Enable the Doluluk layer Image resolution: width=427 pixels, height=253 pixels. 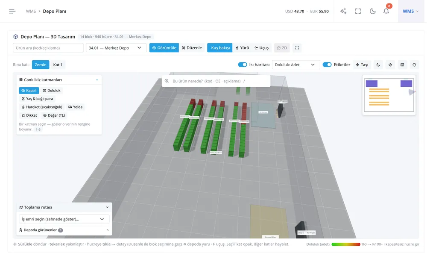click(52, 91)
